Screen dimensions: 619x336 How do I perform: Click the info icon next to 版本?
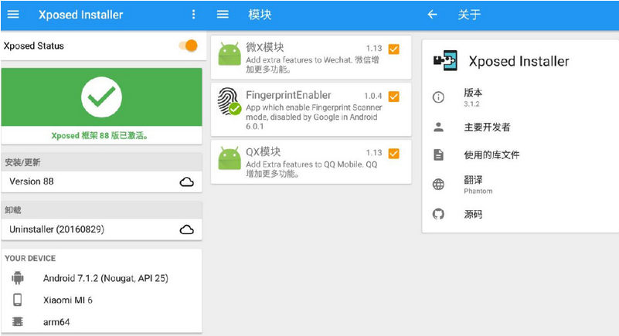click(438, 97)
